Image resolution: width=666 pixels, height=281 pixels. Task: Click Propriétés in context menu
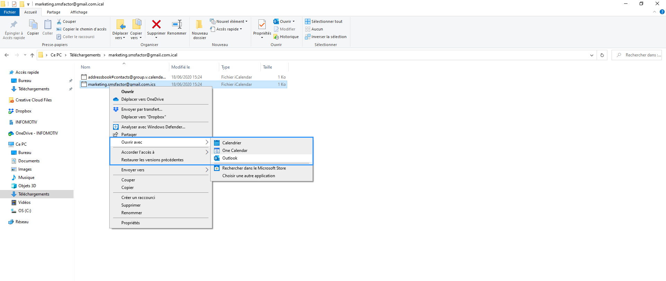click(161, 223)
